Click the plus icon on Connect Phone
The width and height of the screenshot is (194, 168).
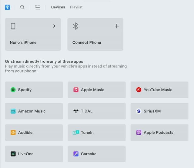[x=116, y=26]
